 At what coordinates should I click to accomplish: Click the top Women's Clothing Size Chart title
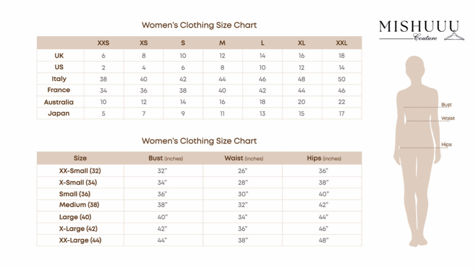point(199,25)
